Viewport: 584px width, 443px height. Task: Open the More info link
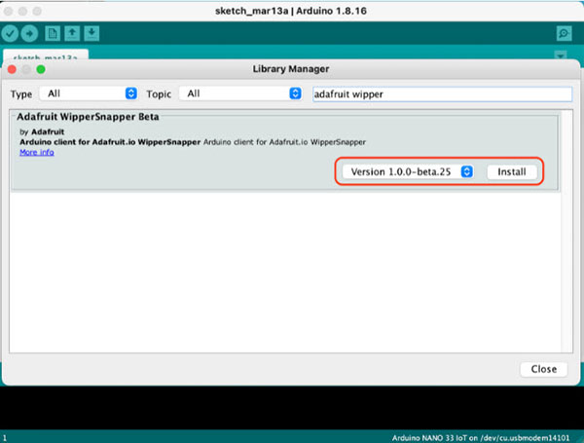pos(37,153)
